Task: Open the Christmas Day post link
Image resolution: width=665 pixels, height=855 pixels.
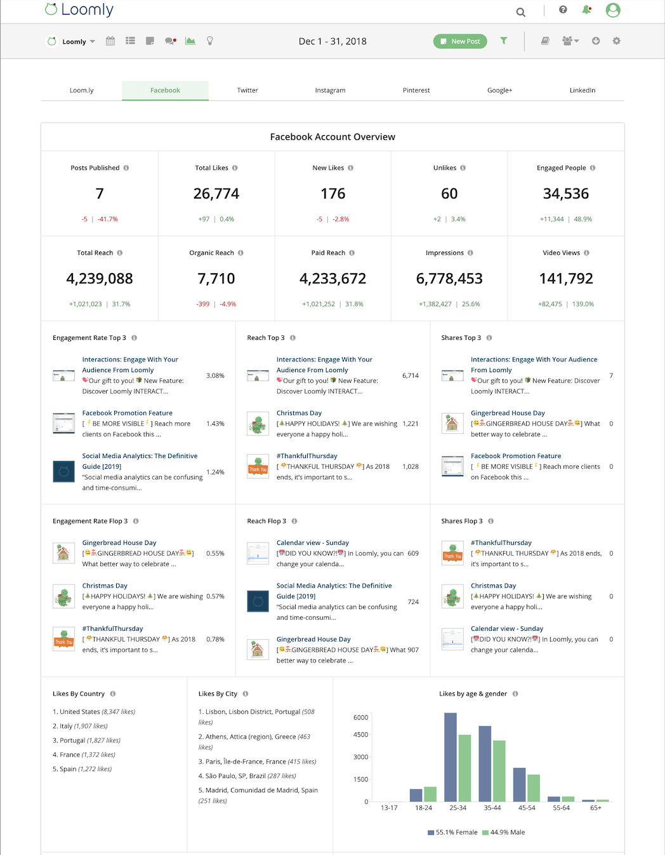Action: point(299,413)
